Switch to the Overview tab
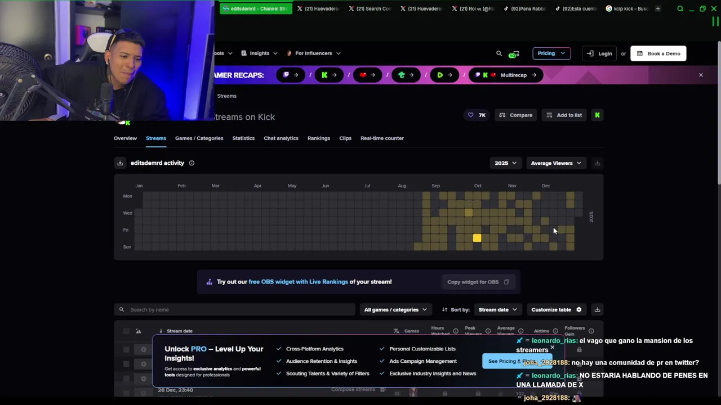Screen dimensions: 721x405 point(125,138)
